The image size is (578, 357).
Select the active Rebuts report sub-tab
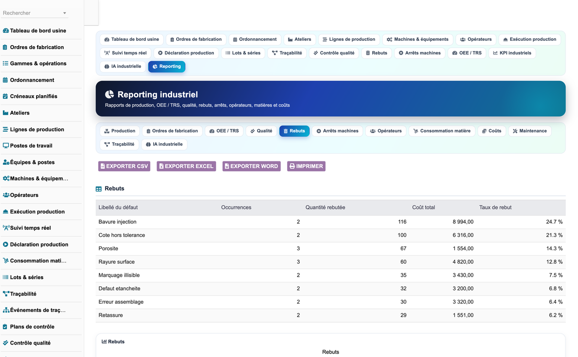tap(294, 131)
